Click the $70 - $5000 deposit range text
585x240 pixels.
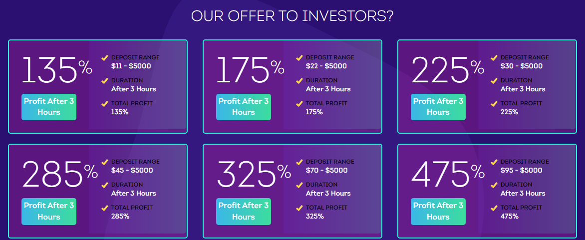point(326,170)
